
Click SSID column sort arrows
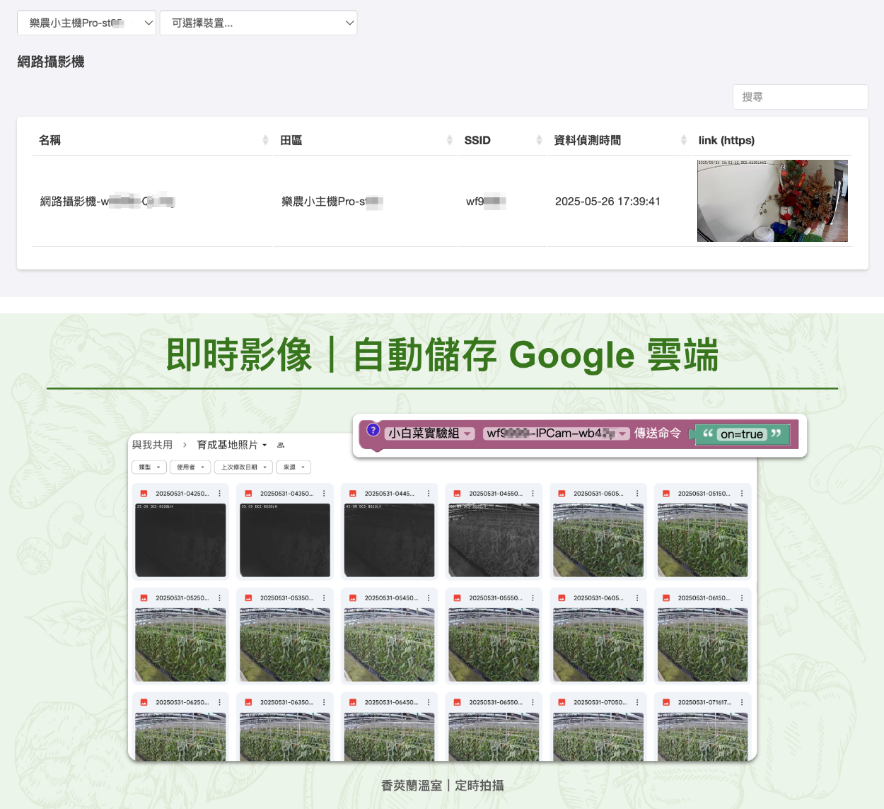pyautogui.click(x=539, y=140)
